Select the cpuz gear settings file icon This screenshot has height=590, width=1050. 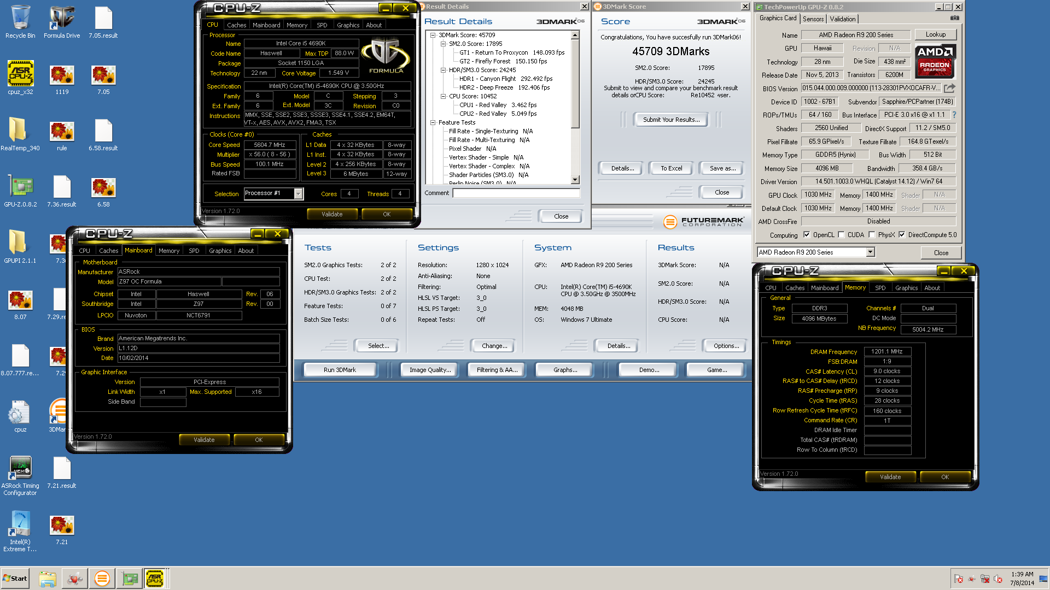pyautogui.click(x=20, y=415)
